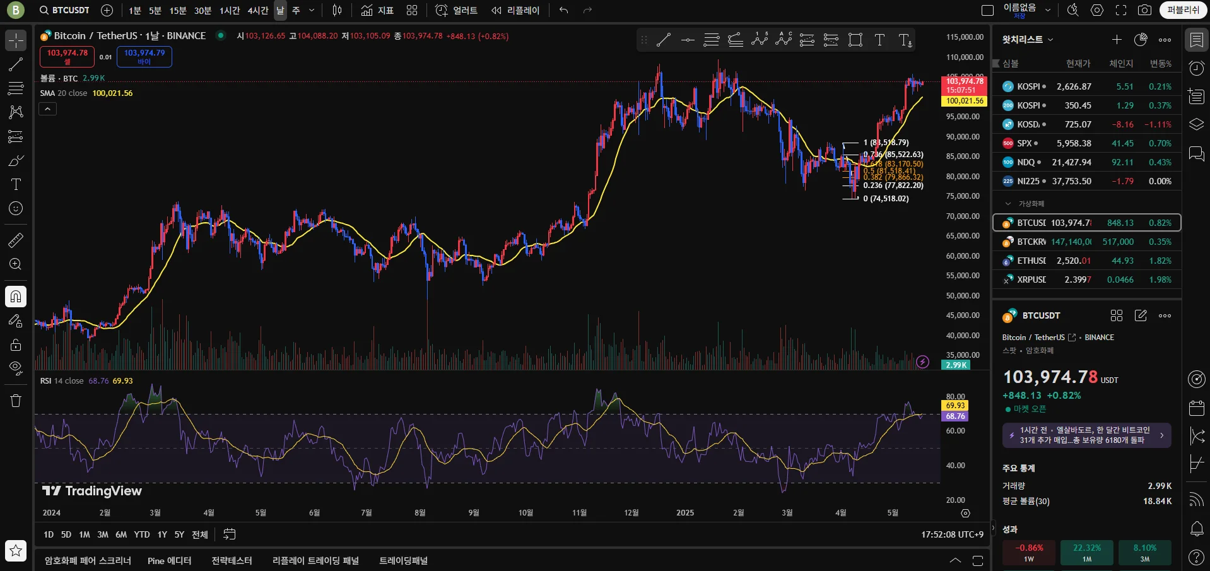Open the alerts alarm clock panel

(x=1196, y=68)
